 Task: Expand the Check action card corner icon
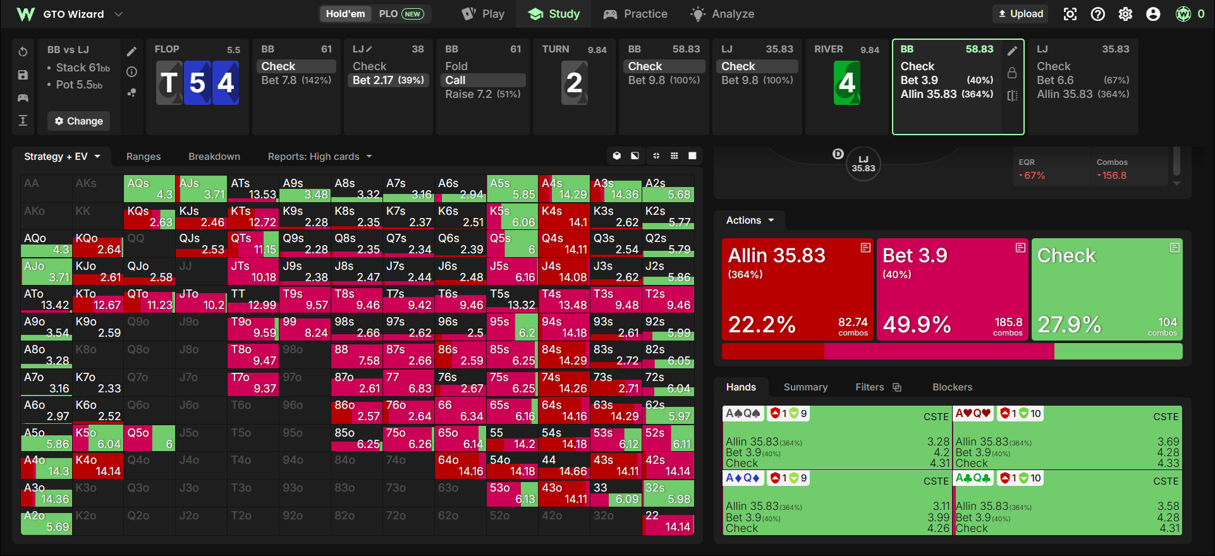(1175, 248)
